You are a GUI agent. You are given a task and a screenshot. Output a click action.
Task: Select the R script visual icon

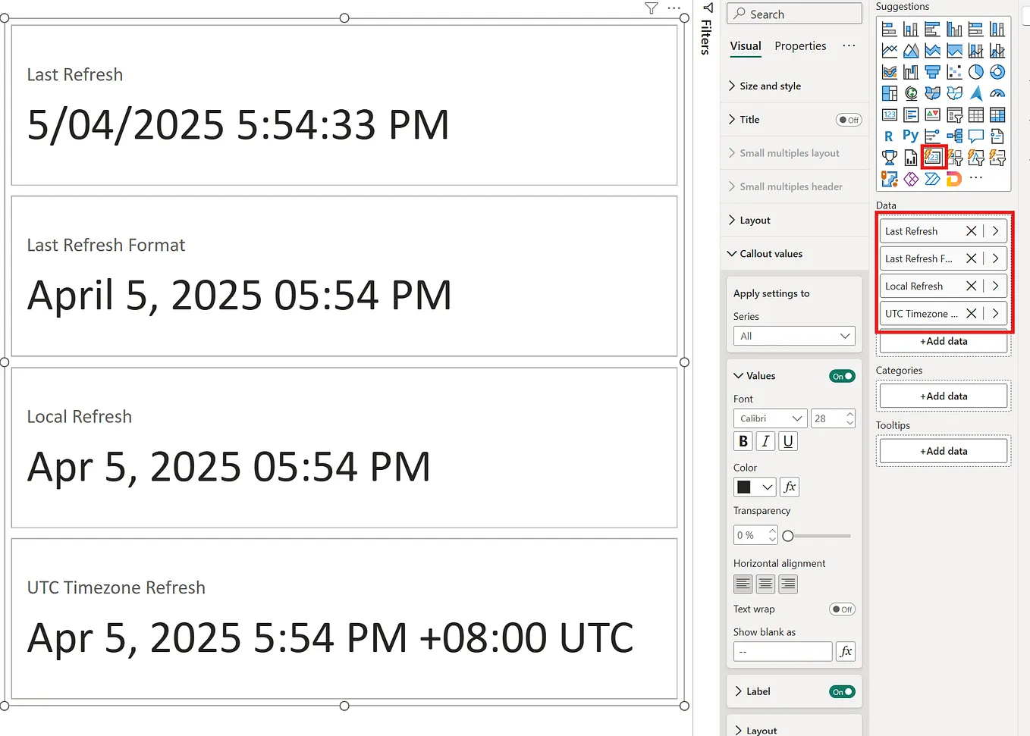pyautogui.click(x=888, y=136)
